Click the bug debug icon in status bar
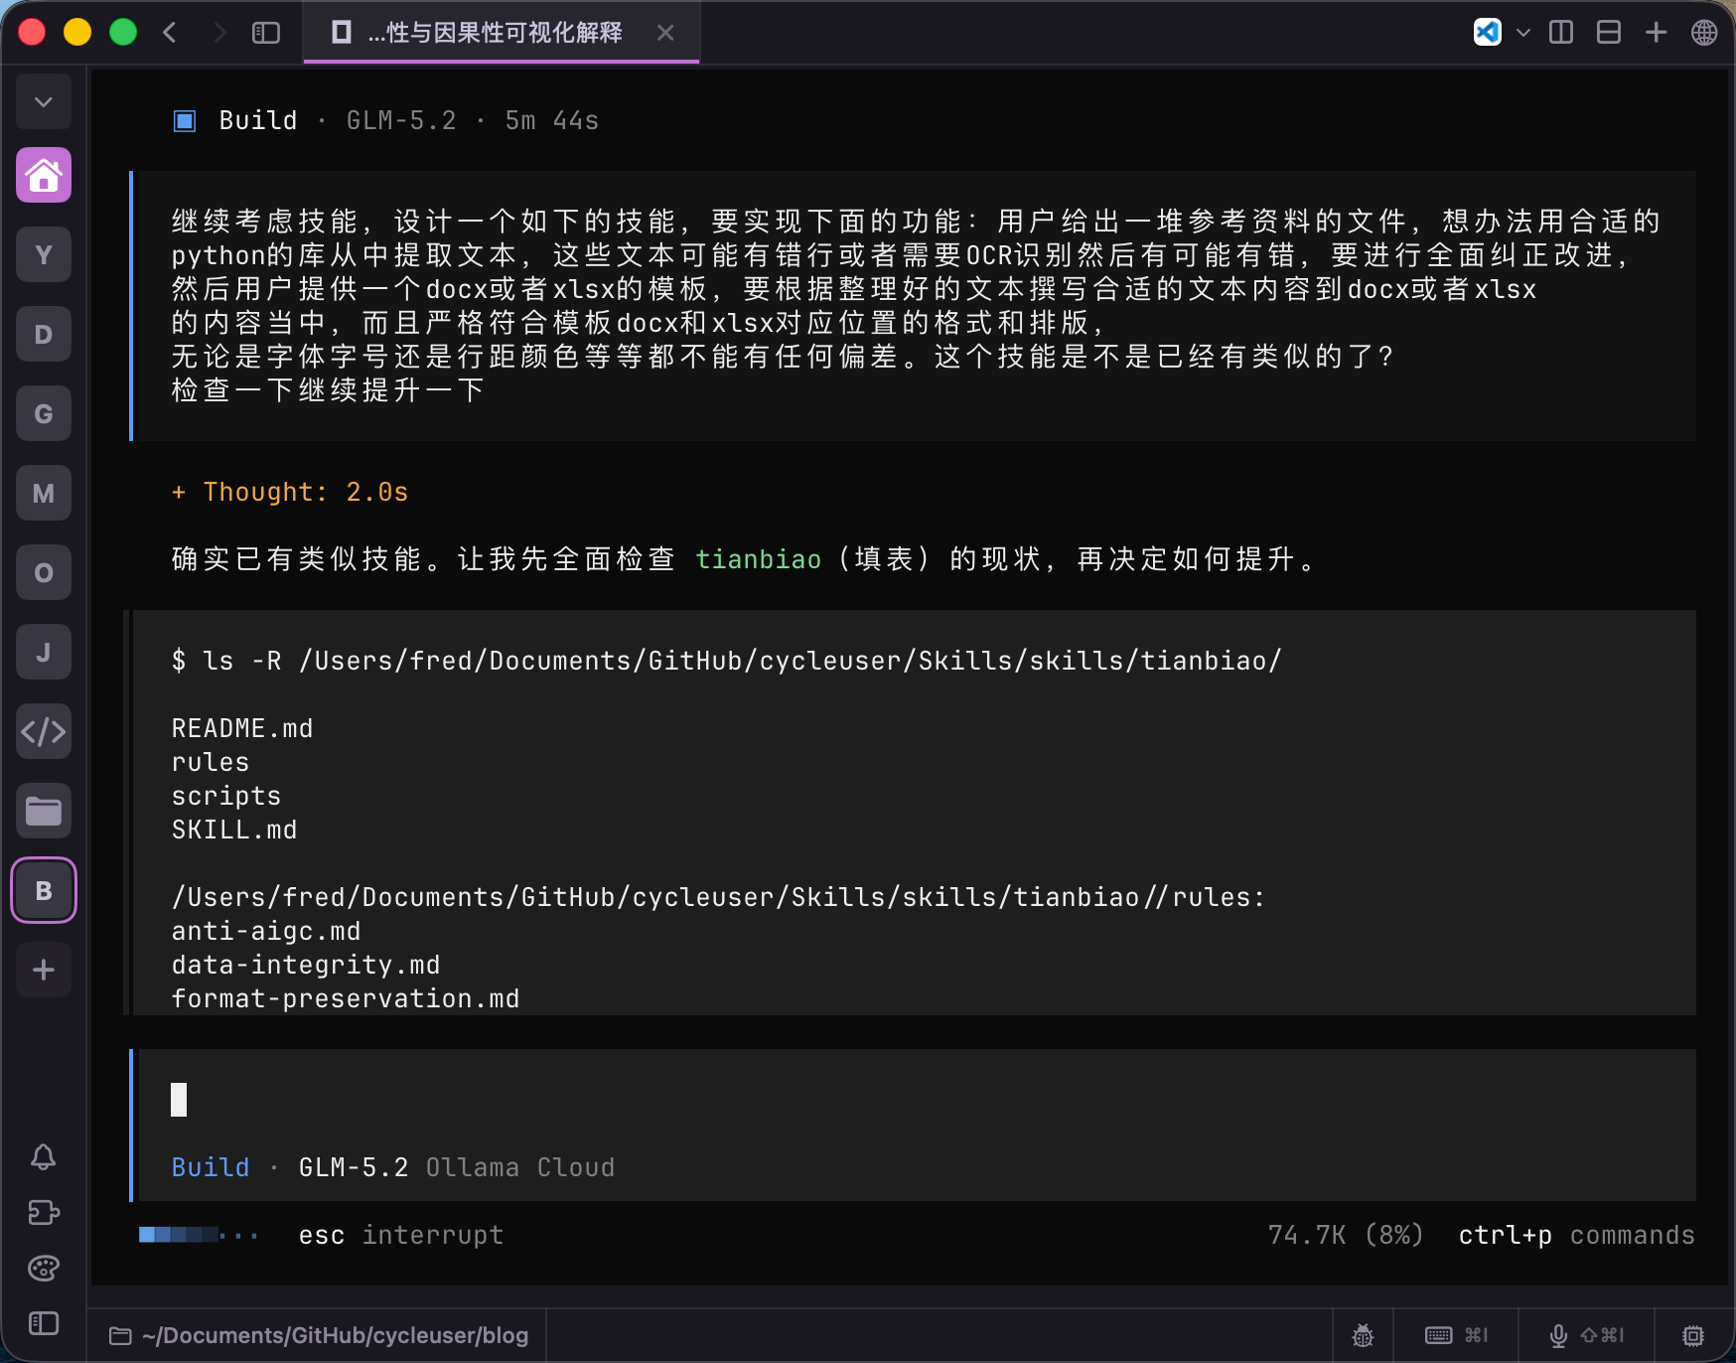This screenshot has width=1736, height=1363. tap(1364, 1335)
